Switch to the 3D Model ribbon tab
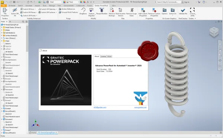223x138 pixels. click(x=12, y=6)
